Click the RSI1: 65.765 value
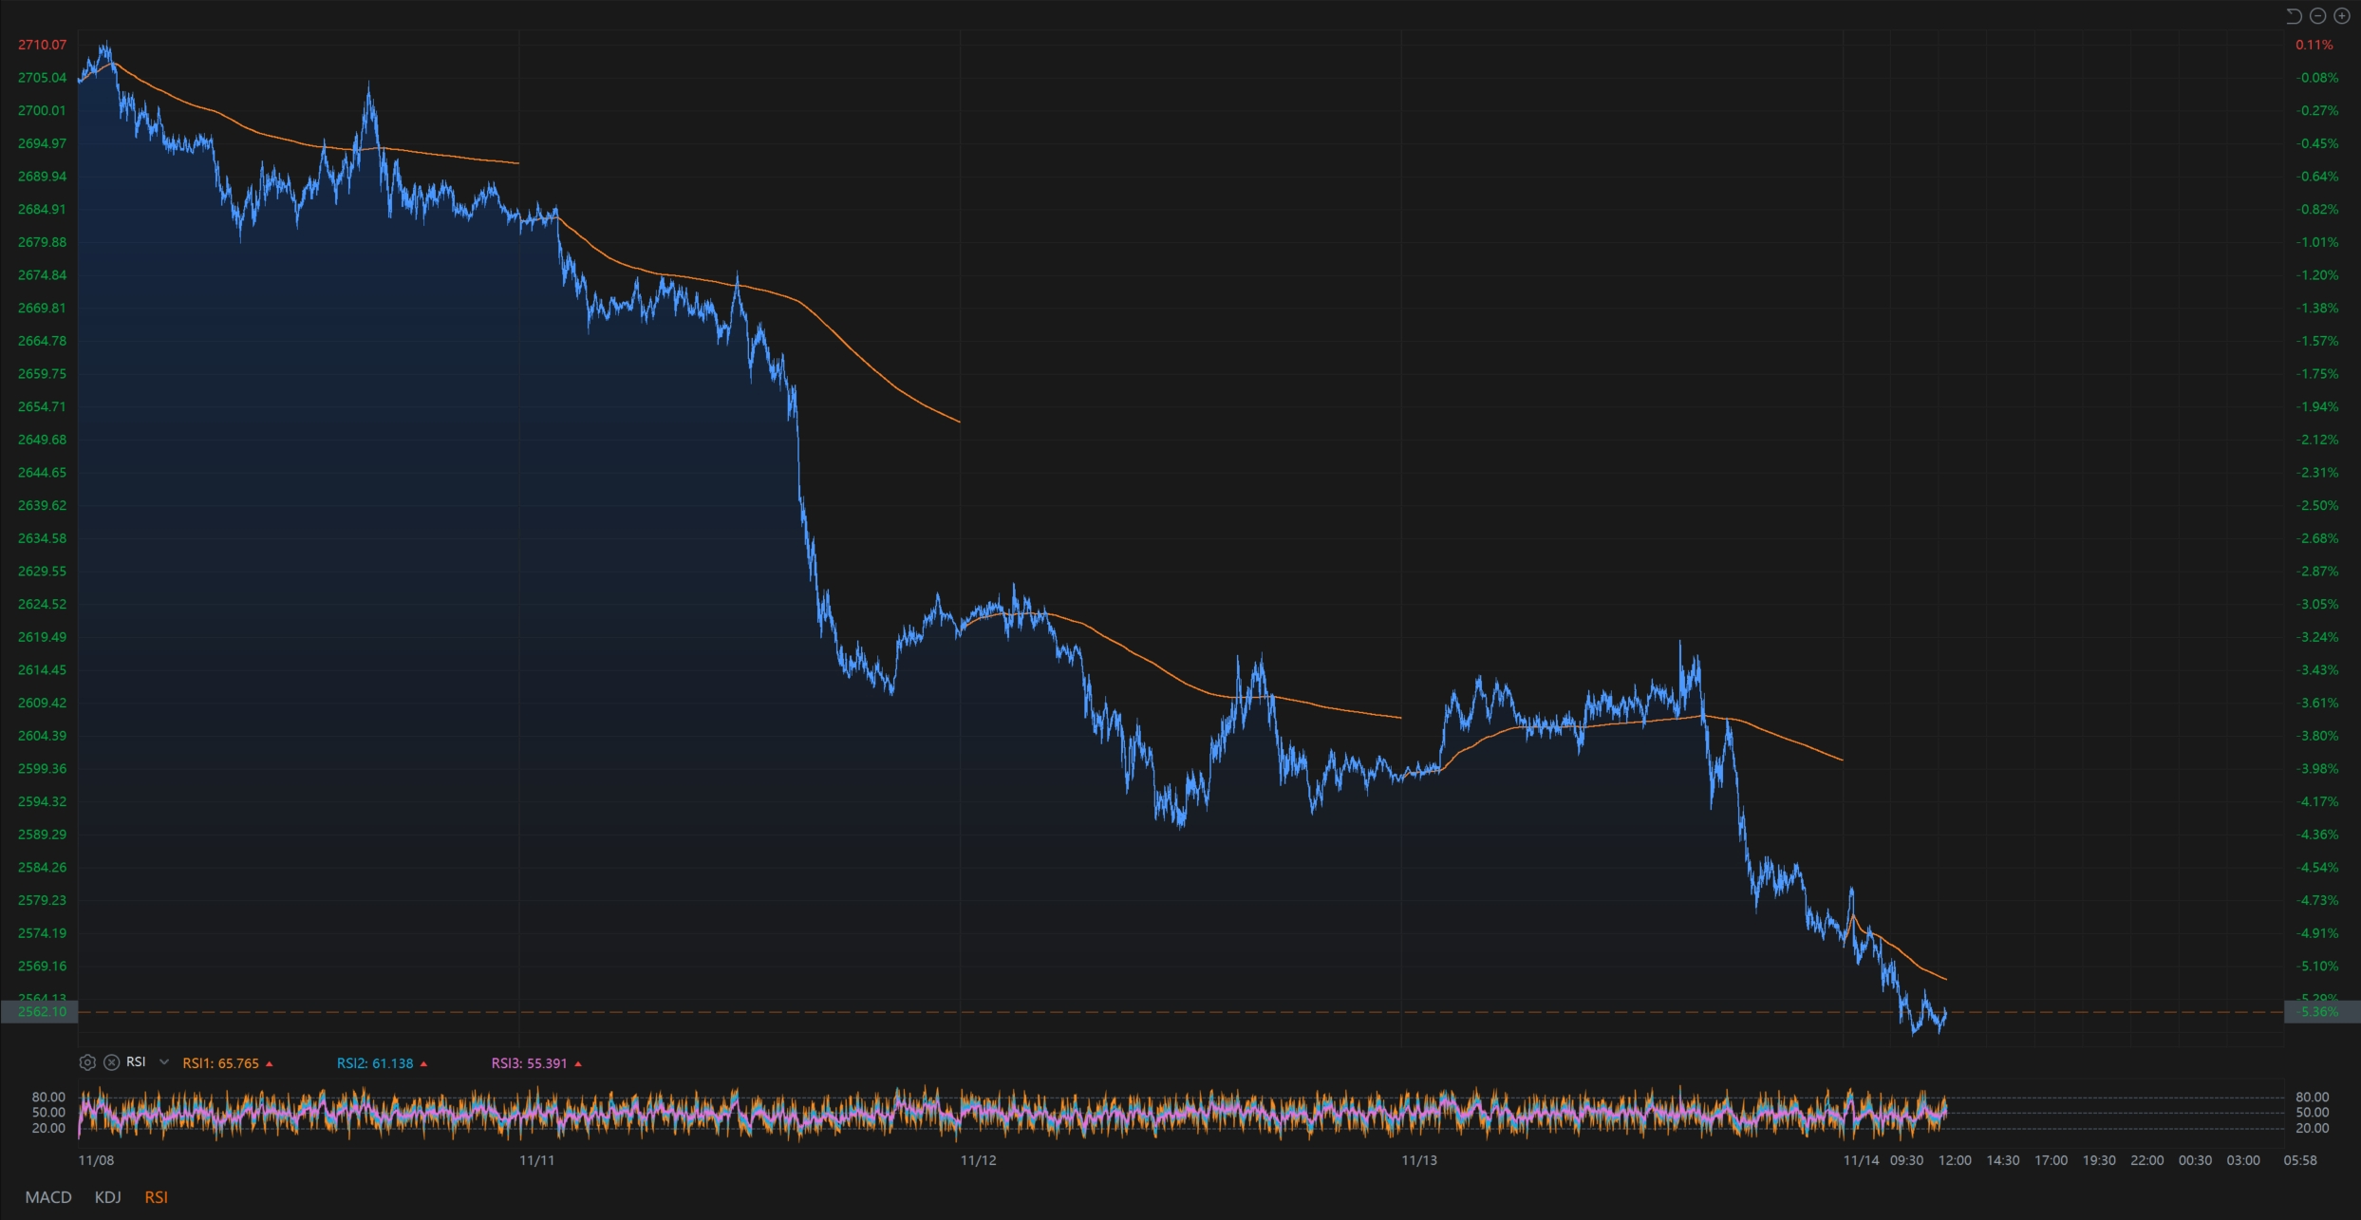The width and height of the screenshot is (2361, 1220). (x=220, y=1063)
